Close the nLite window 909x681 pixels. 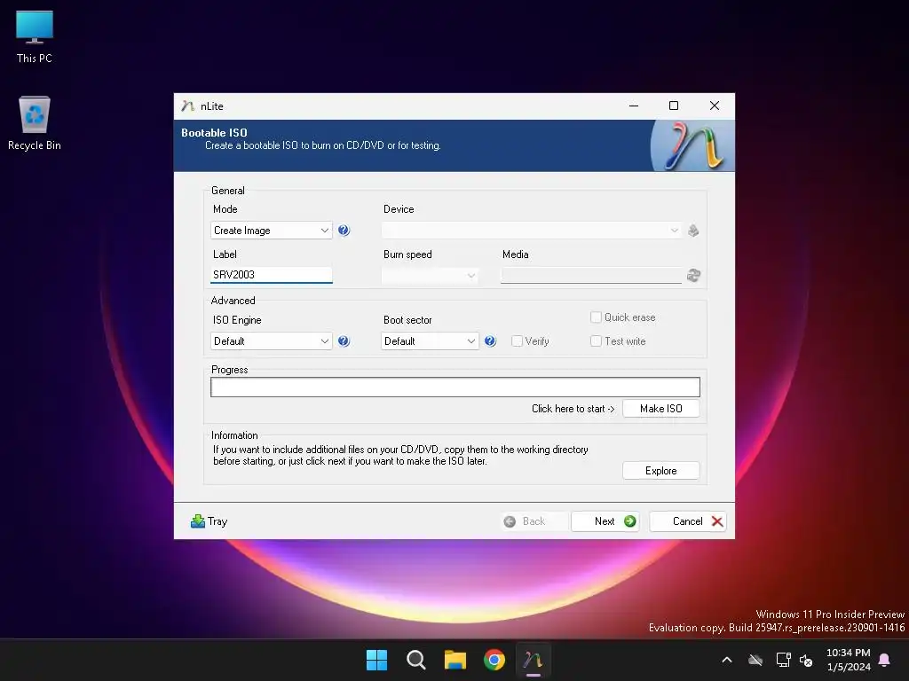coord(715,106)
